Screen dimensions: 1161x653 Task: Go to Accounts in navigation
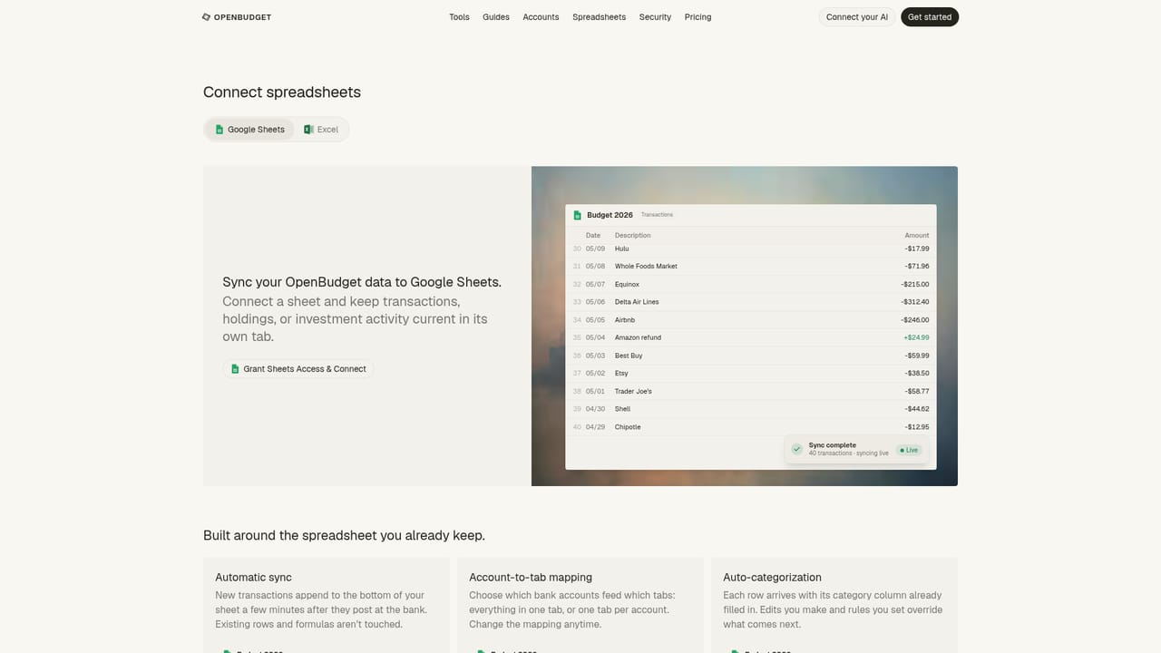[541, 17]
